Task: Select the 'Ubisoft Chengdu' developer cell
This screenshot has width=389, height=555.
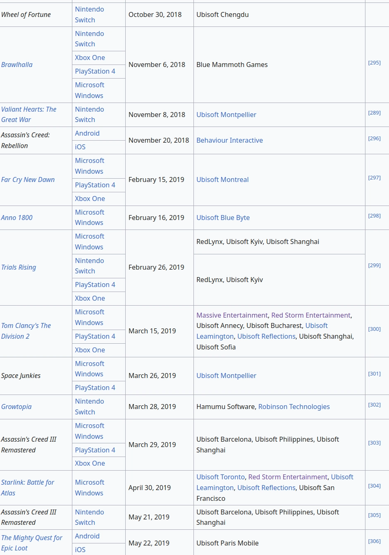Action: (x=279, y=14)
